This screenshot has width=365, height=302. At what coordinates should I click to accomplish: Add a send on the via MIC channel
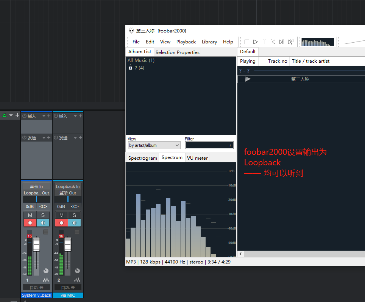point(80,138)
